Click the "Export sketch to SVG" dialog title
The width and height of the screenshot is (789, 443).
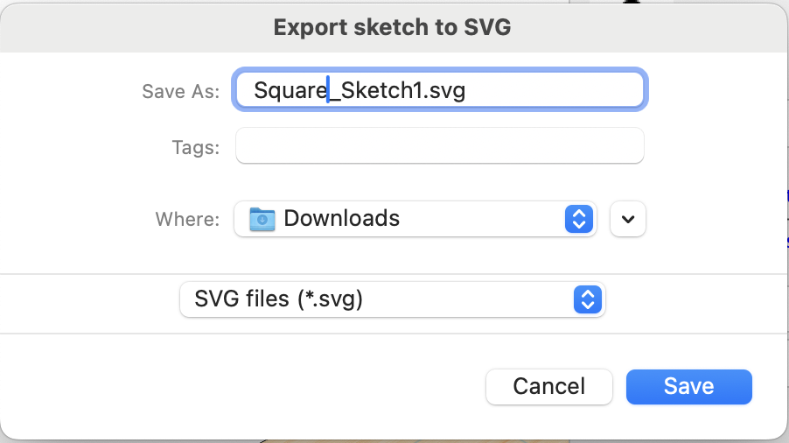(392, 27)
